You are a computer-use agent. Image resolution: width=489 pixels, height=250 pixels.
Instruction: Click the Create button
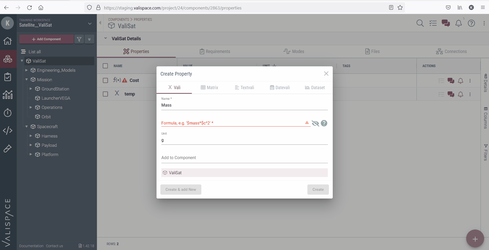(x=318, y=190)
